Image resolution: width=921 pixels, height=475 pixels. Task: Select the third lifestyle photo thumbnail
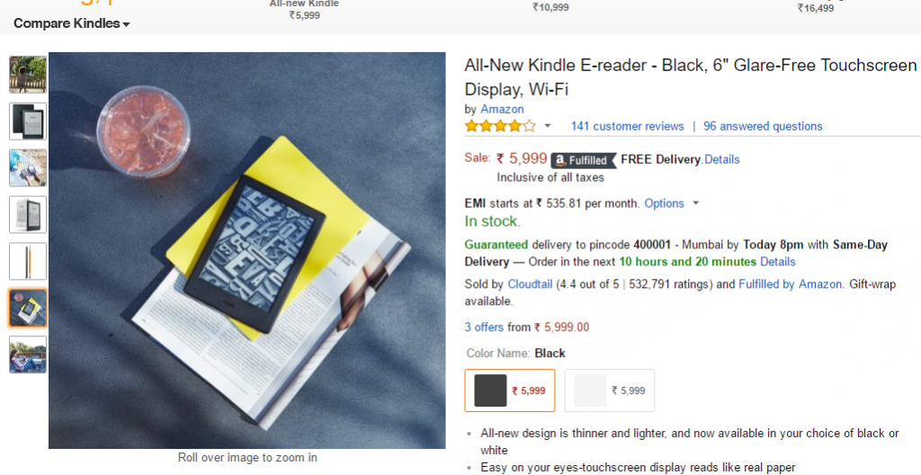tap(28, 168)
